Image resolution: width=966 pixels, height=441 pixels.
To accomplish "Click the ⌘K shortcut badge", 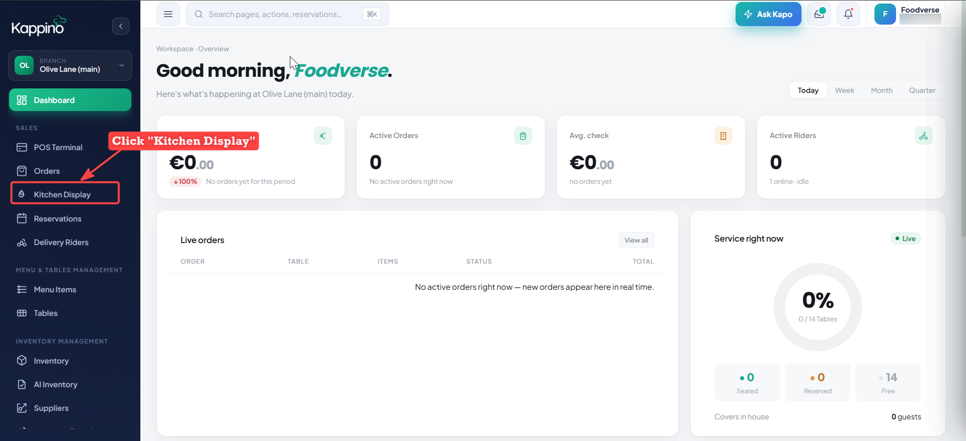I will (372, 14).
